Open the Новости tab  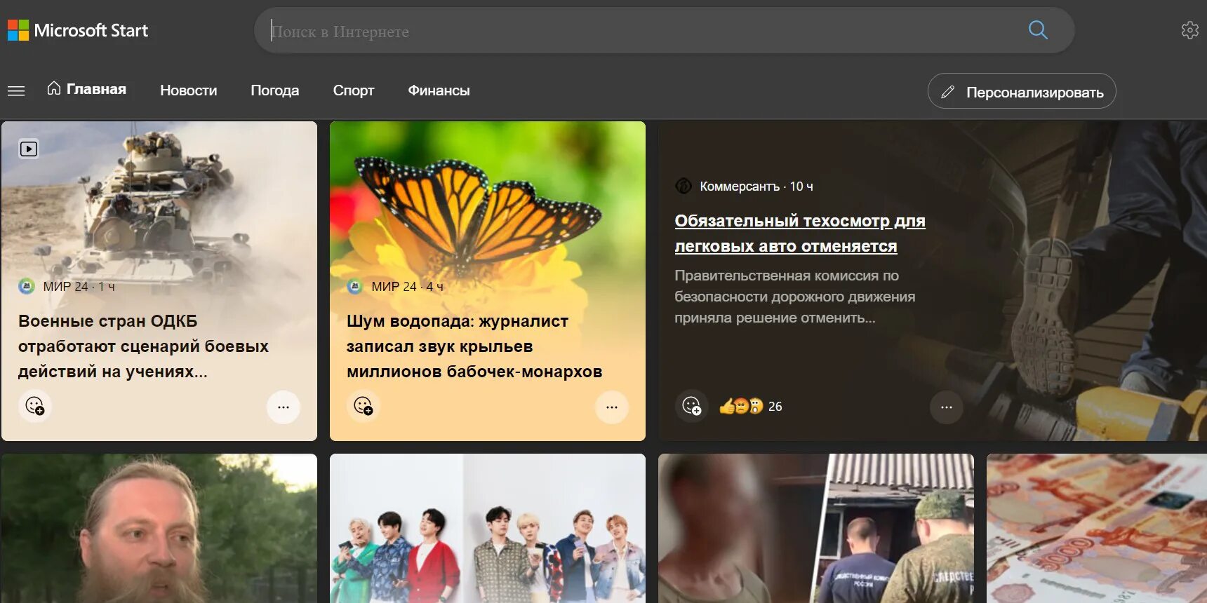tap(189, 90)
